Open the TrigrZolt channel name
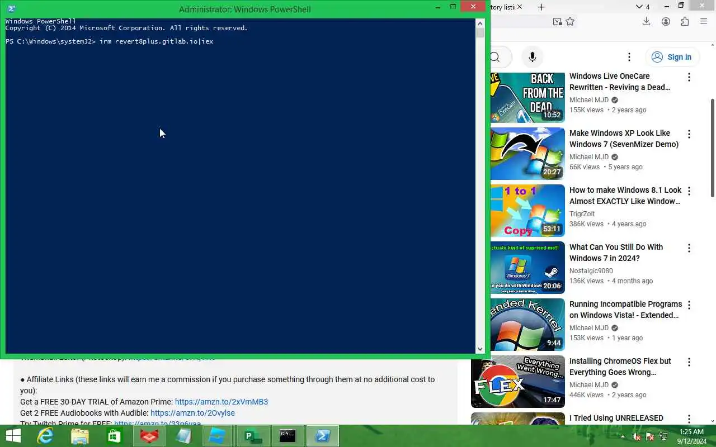 [582, 214]
